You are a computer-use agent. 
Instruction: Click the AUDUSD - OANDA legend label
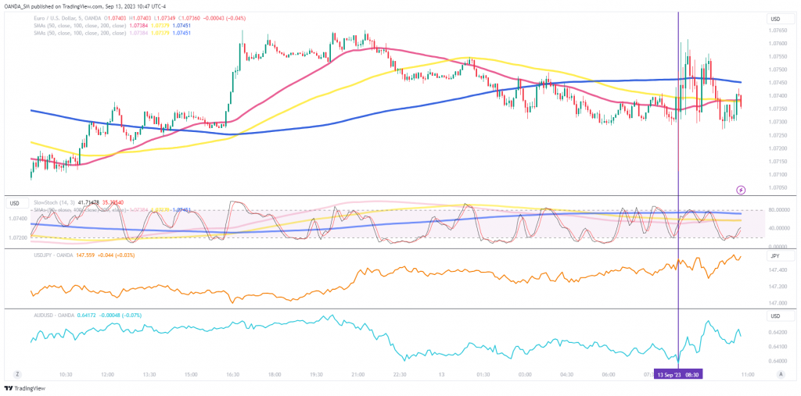[x=54, y=316]
